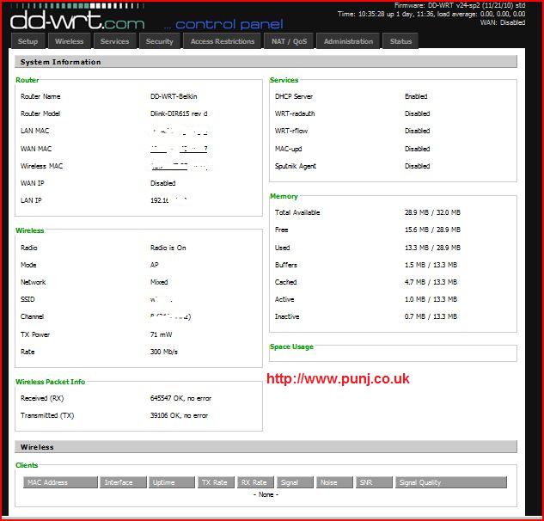Viewport: 544px width, 521px height.
Task: Click Buffers 1.5 MB value
Action: click(431, 265)
